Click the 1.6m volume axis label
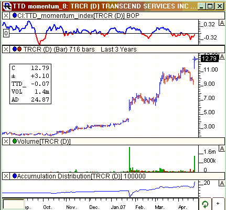 point(210,152)
